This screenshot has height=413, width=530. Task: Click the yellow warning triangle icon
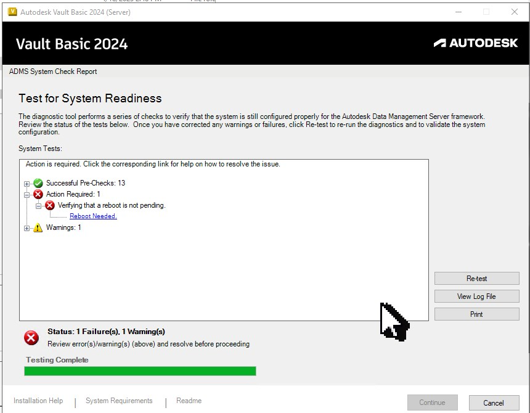(38, 227)
